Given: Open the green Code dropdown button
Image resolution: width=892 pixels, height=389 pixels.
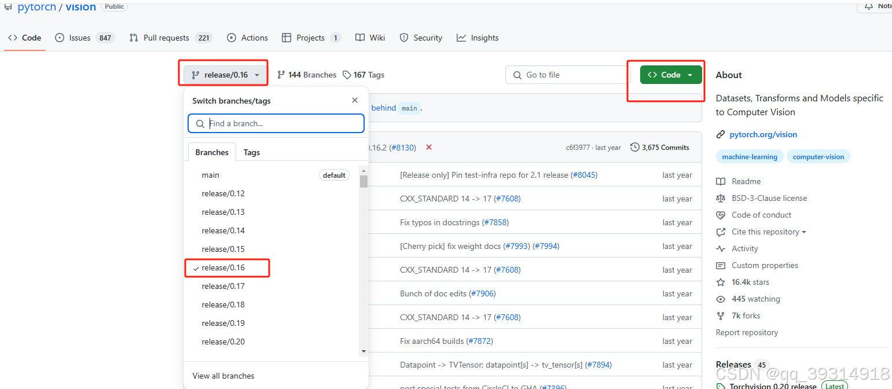Looking at the screenshot, I should click(x=670, y=75).
